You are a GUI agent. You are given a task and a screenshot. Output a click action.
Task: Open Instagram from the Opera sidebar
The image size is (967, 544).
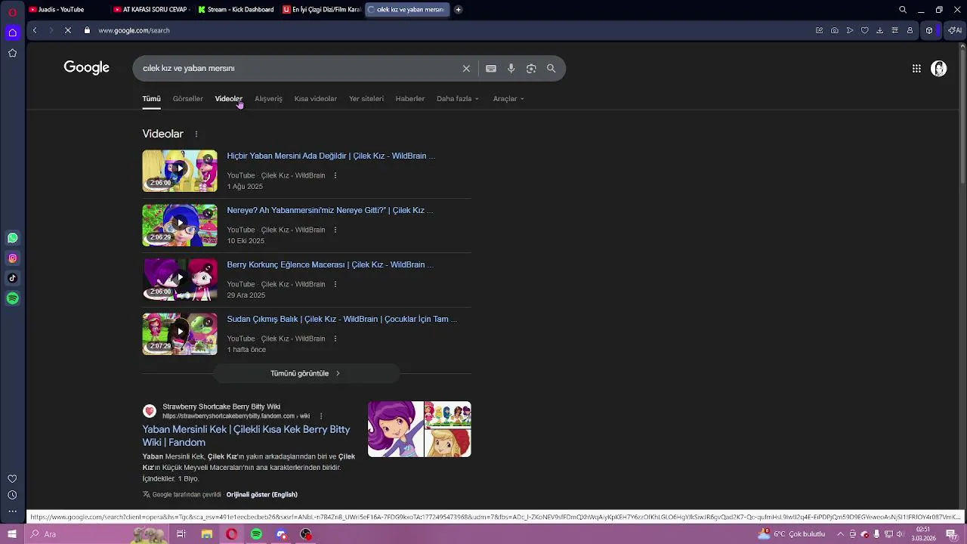tap(13, 258)
